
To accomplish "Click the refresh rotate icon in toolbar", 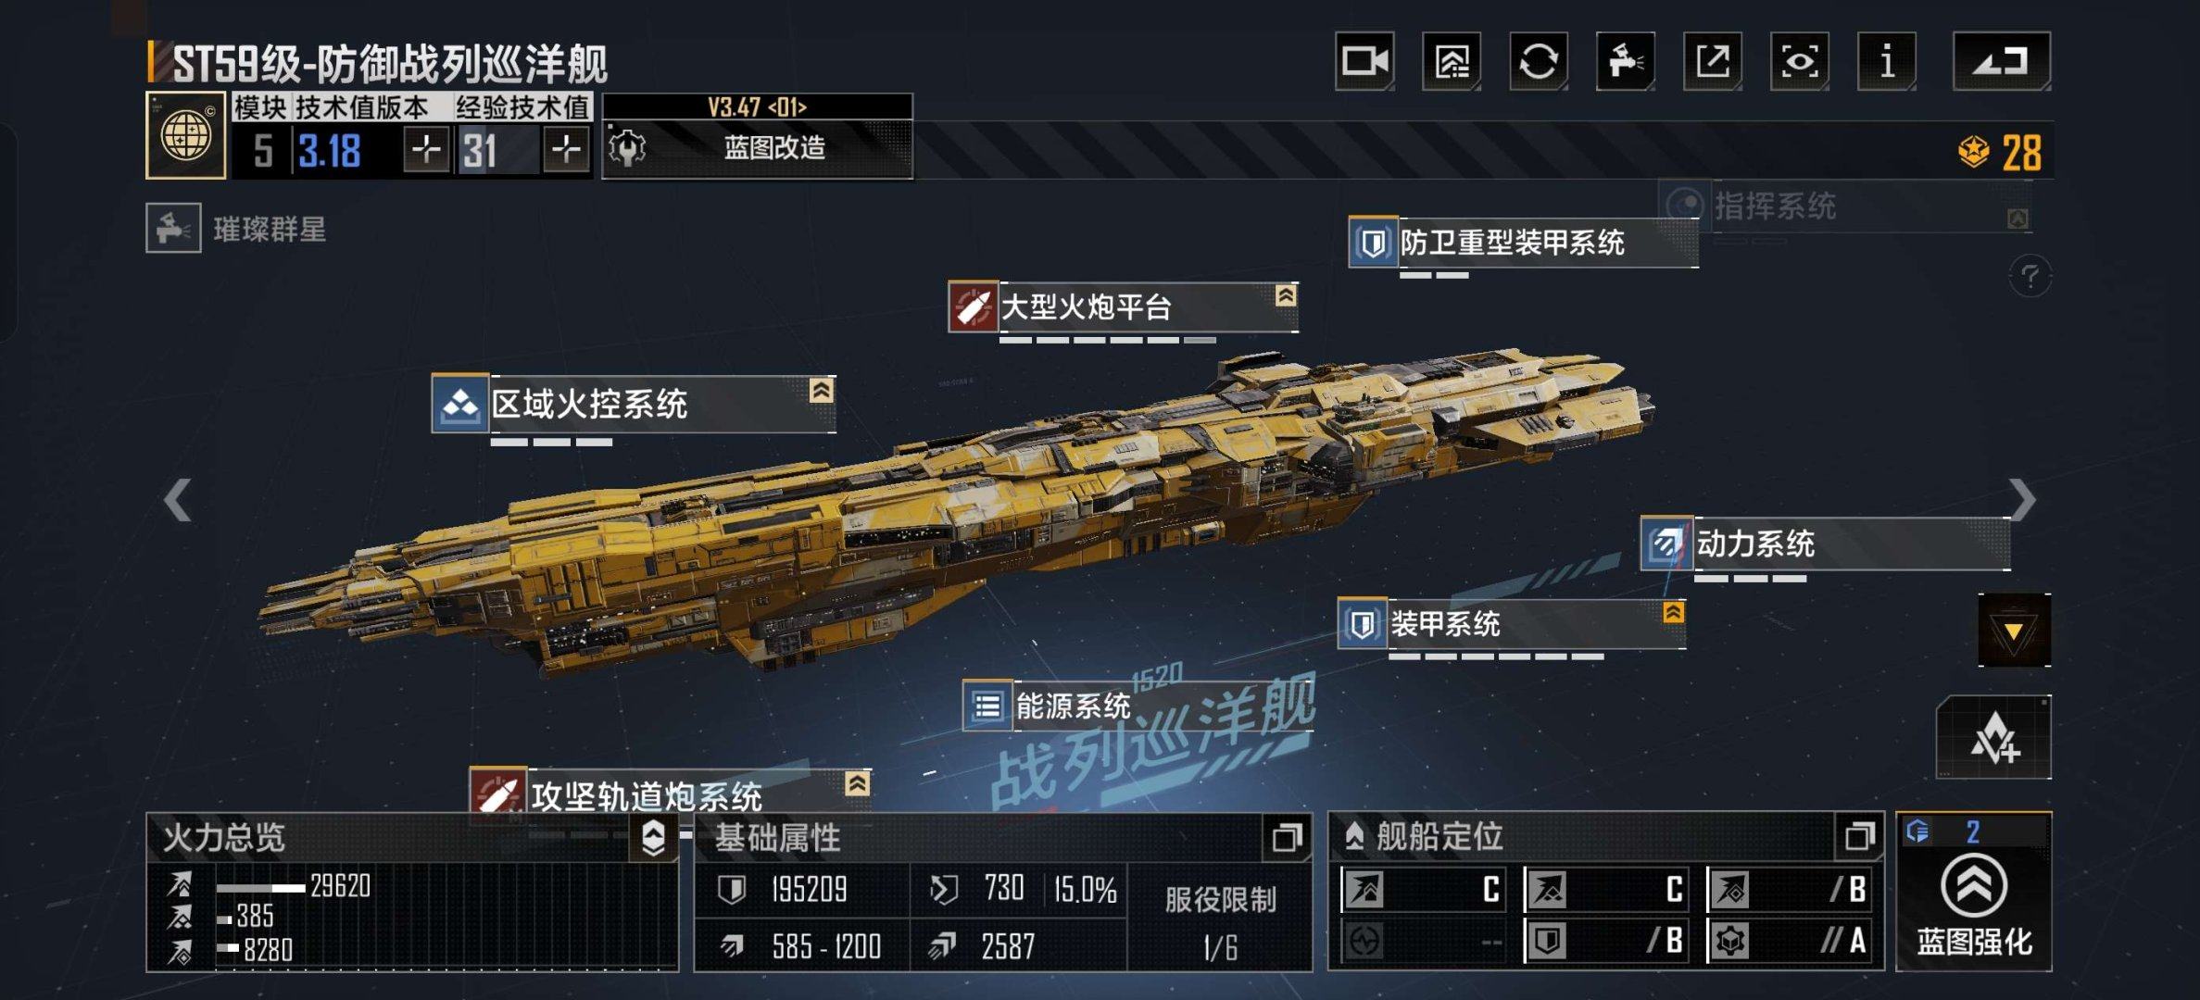I will tap(1539, 61).
